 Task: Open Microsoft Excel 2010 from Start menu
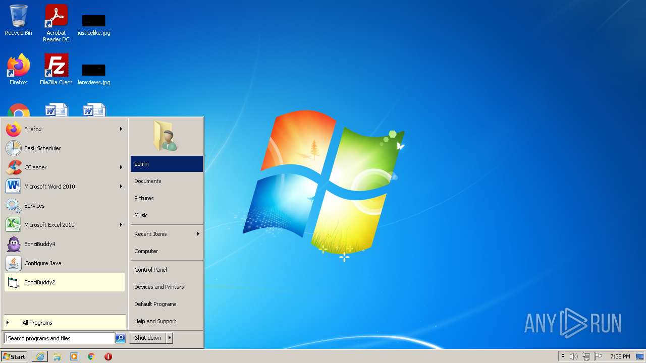click(64, 225)
